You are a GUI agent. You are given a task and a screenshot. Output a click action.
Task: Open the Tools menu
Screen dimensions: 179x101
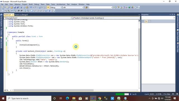pyautogui.click(x=53, y=4)
